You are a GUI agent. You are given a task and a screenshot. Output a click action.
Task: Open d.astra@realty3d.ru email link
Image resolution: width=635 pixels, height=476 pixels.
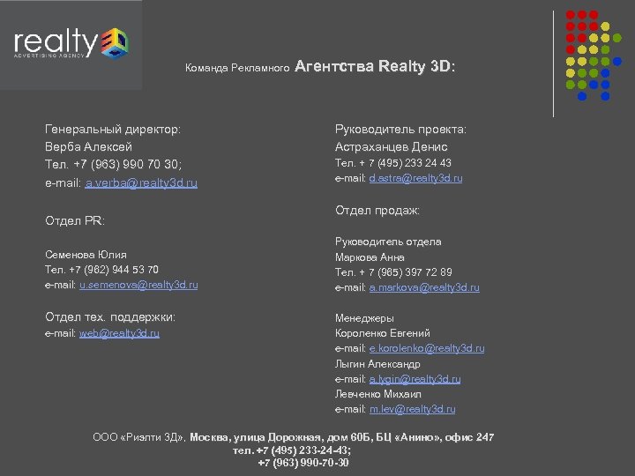(415, 178)
